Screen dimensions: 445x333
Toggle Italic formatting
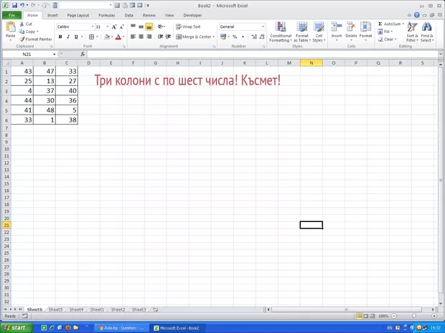tap(68, 37)
